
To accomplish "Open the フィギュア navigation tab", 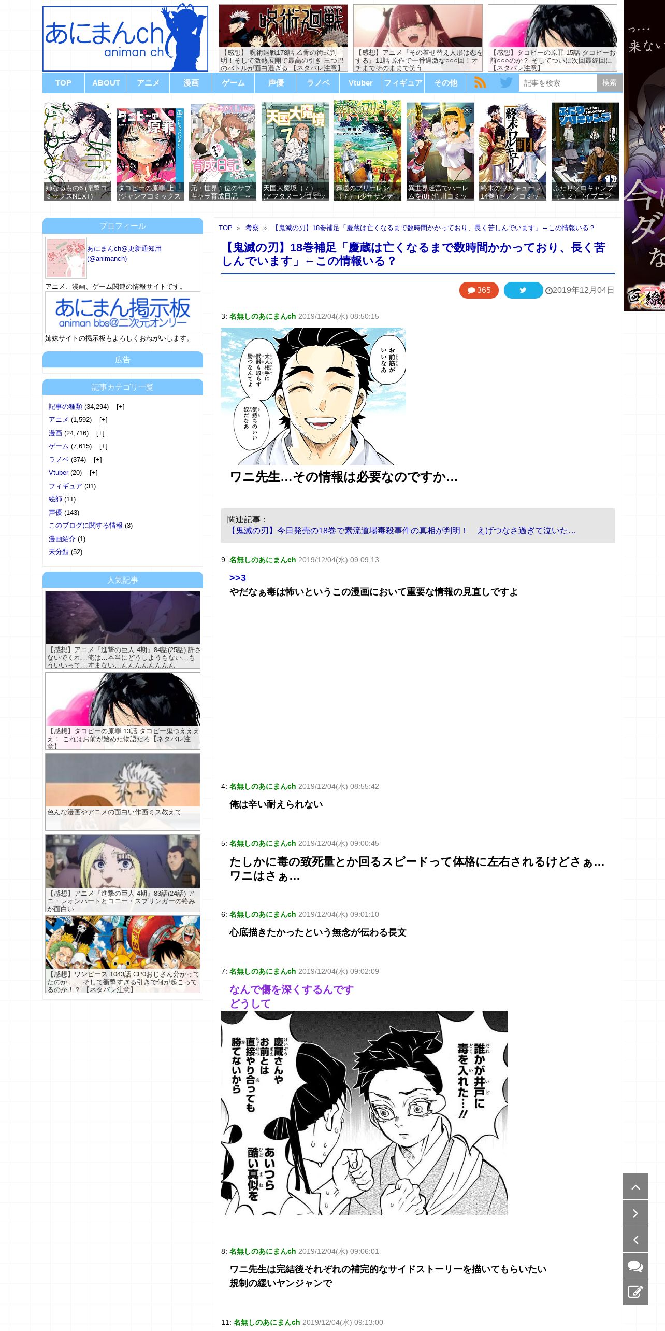I will coord(403,83).
